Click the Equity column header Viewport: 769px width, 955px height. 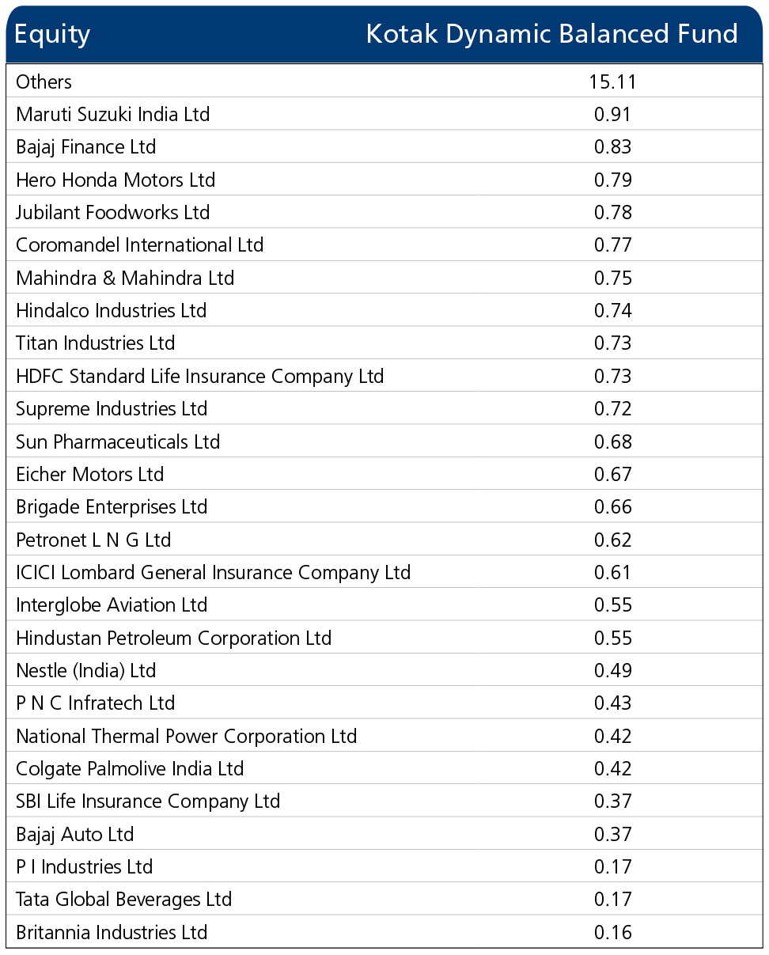point(52,34)
